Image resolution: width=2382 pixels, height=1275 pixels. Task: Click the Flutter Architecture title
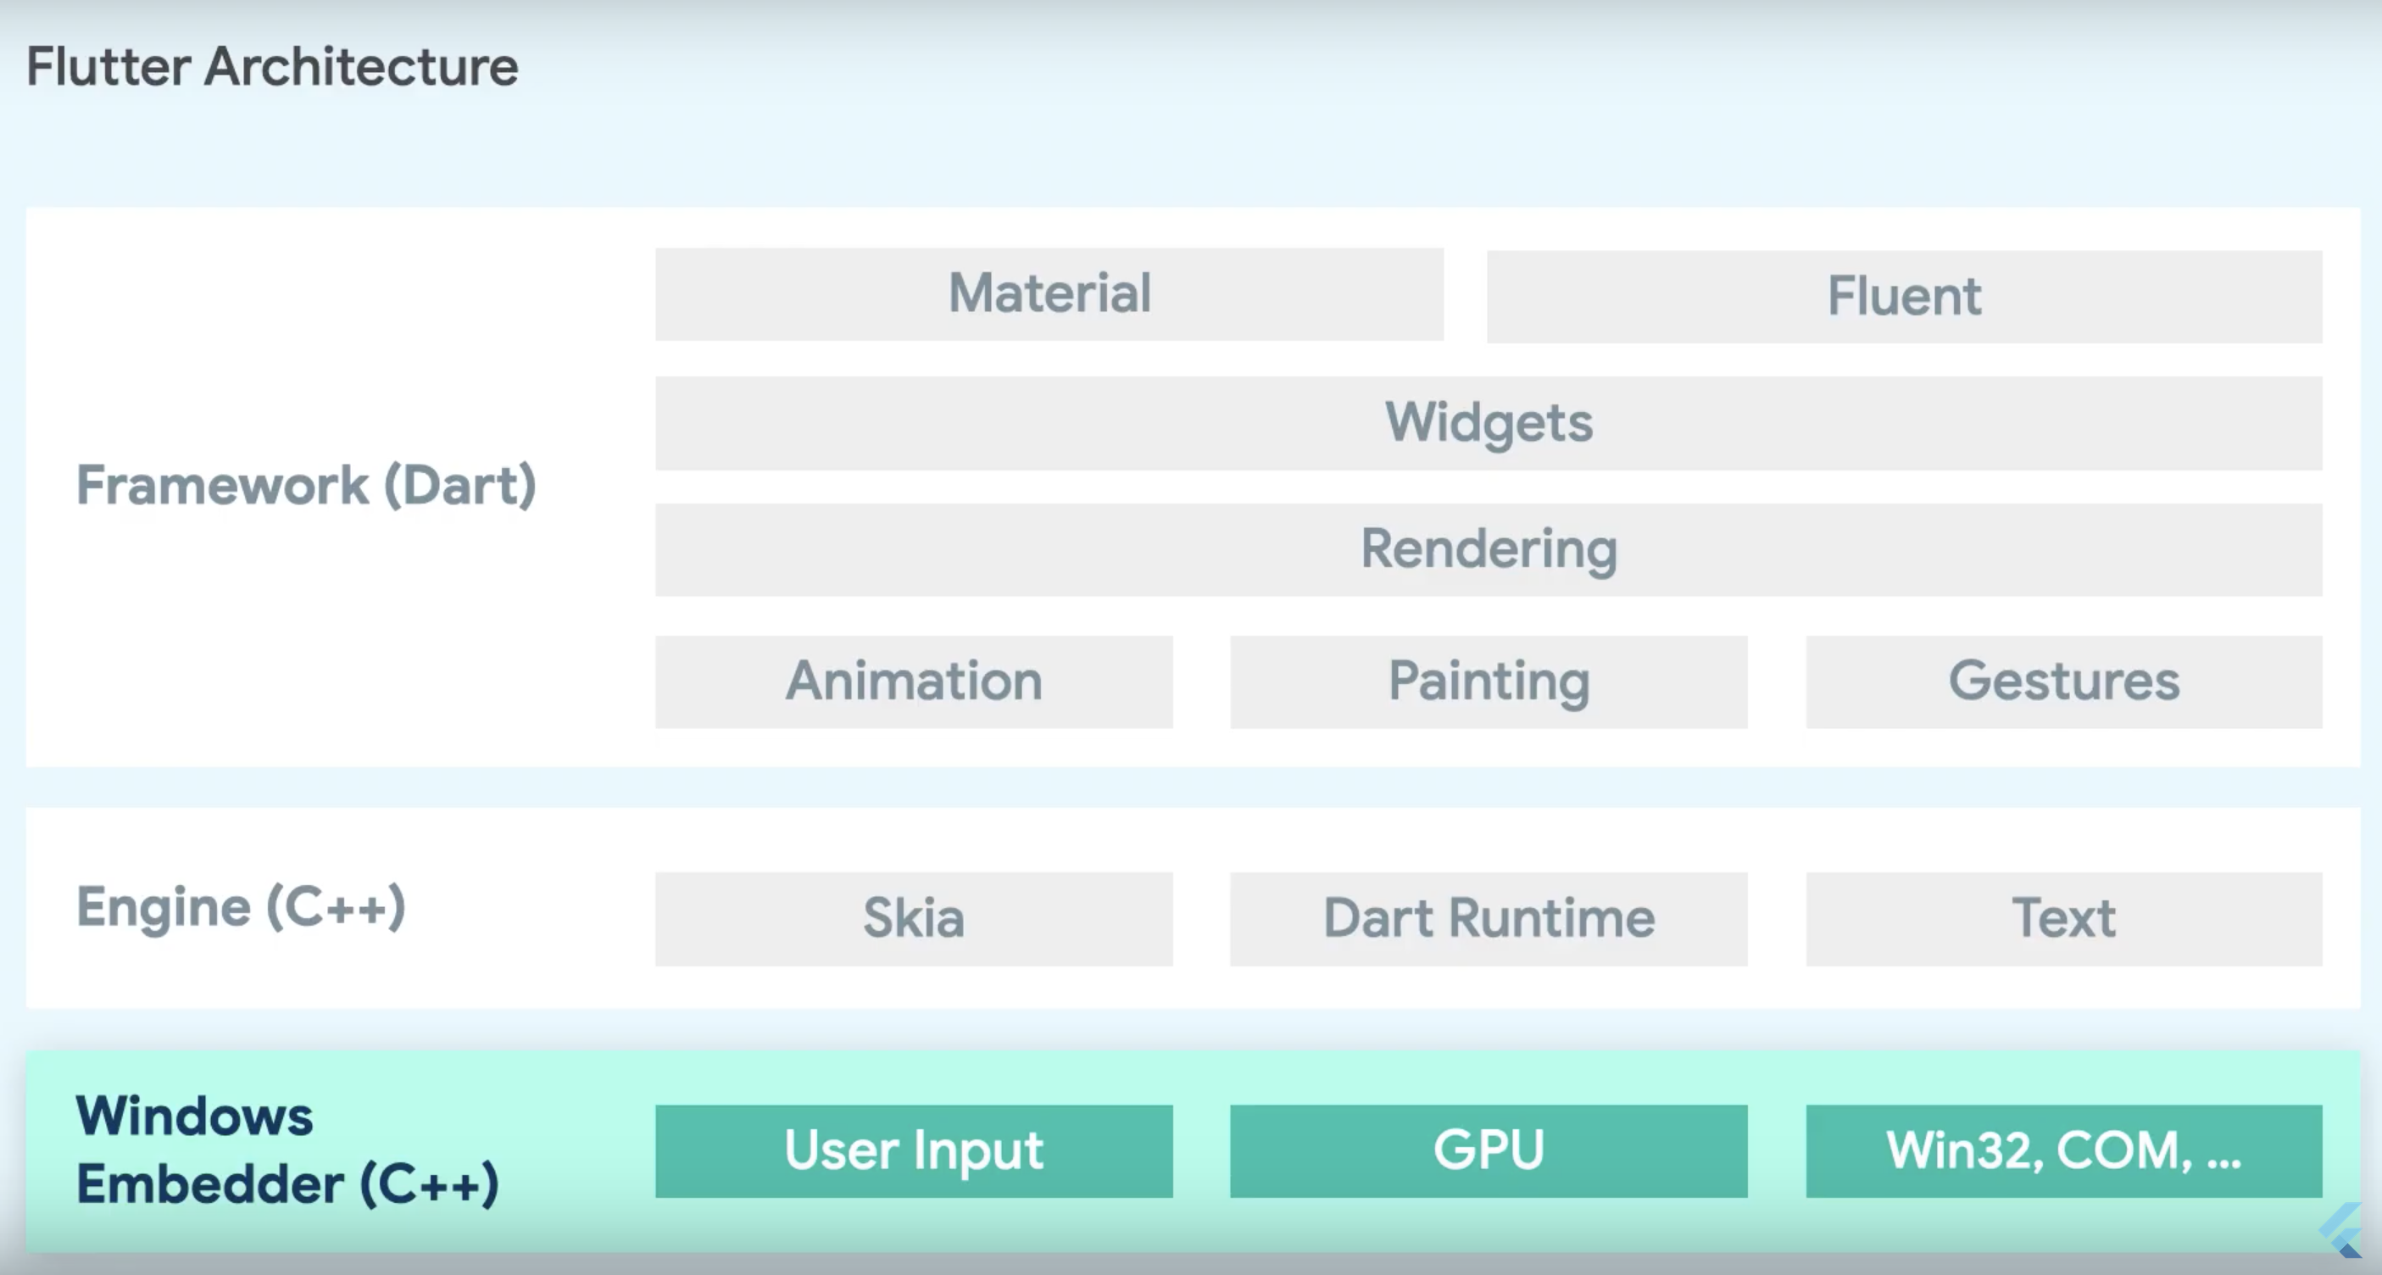tap(272, 65)
